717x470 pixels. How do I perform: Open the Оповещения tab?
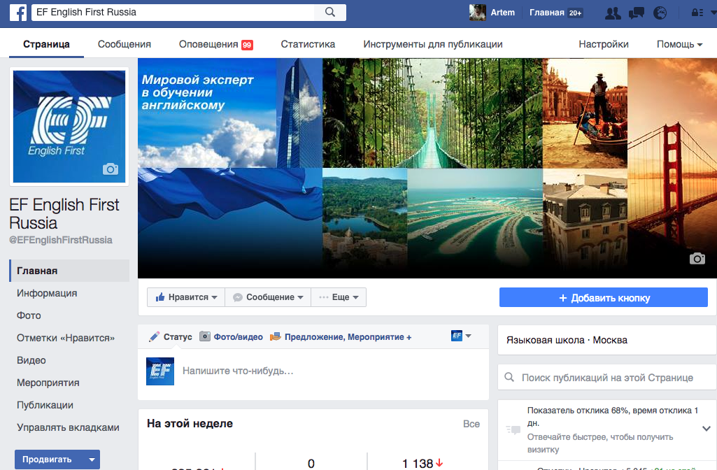(x=216, y=44)
